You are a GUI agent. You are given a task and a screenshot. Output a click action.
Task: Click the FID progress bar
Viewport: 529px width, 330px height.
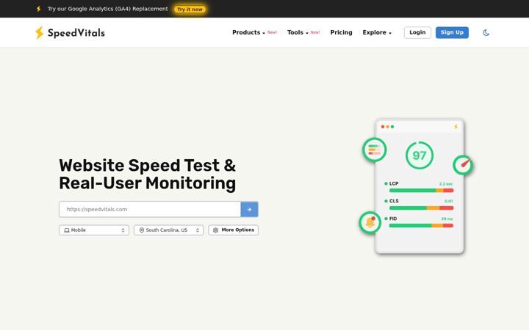(421, 226)
